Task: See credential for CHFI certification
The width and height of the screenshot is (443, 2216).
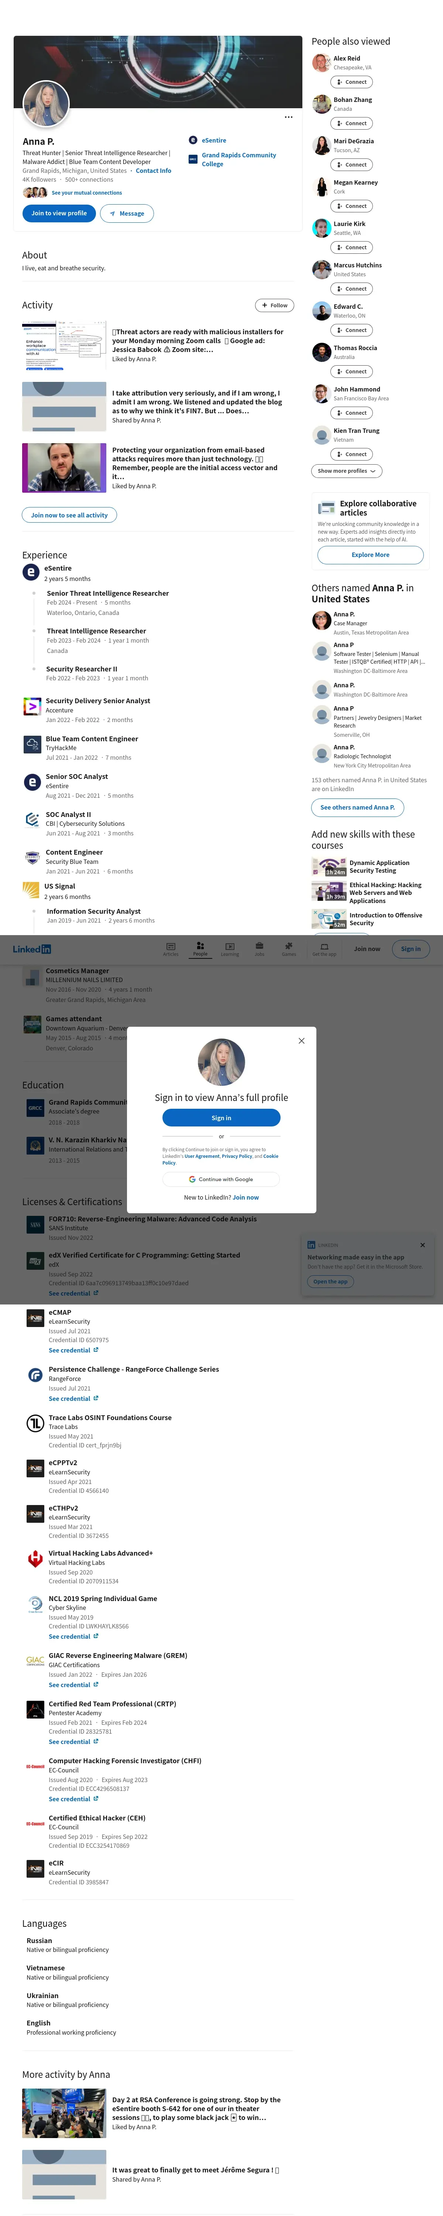Action: [x=73, y=1799]
